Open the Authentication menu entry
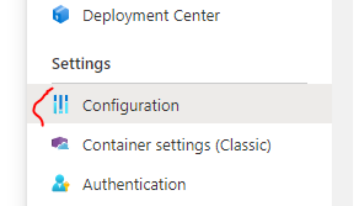The width and height of the screenshot is (359, 206). click(x=135, y=183)
